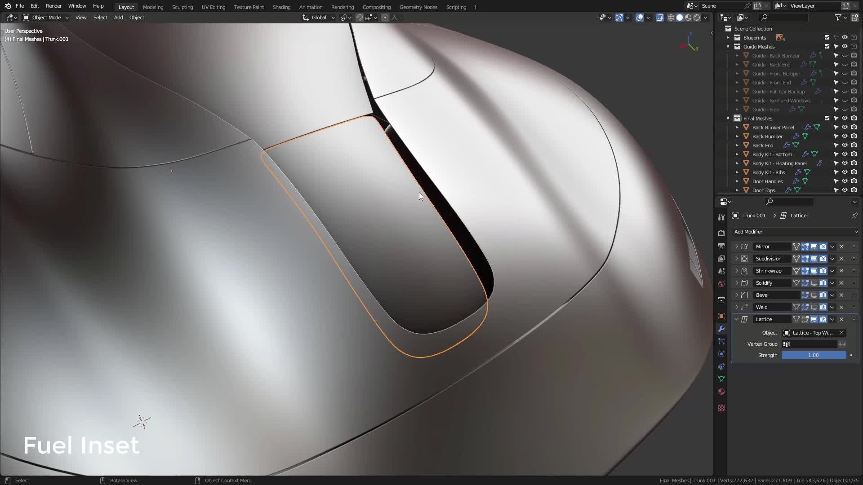Toggle X-Ray in viewport header

click(x=659, y=18)
